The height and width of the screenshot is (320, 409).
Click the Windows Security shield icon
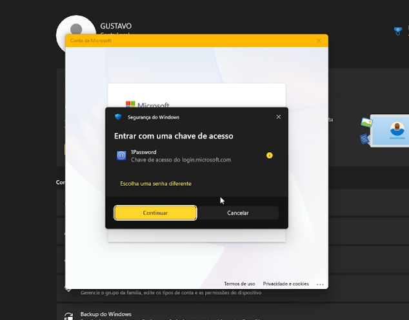click(118, 117)
